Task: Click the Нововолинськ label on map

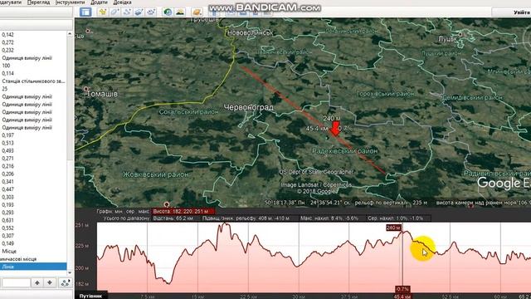Action: (251, 32)
